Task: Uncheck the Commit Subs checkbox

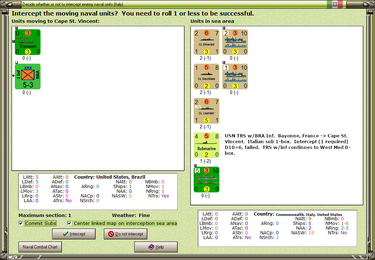Action: (x=21, y=223)
